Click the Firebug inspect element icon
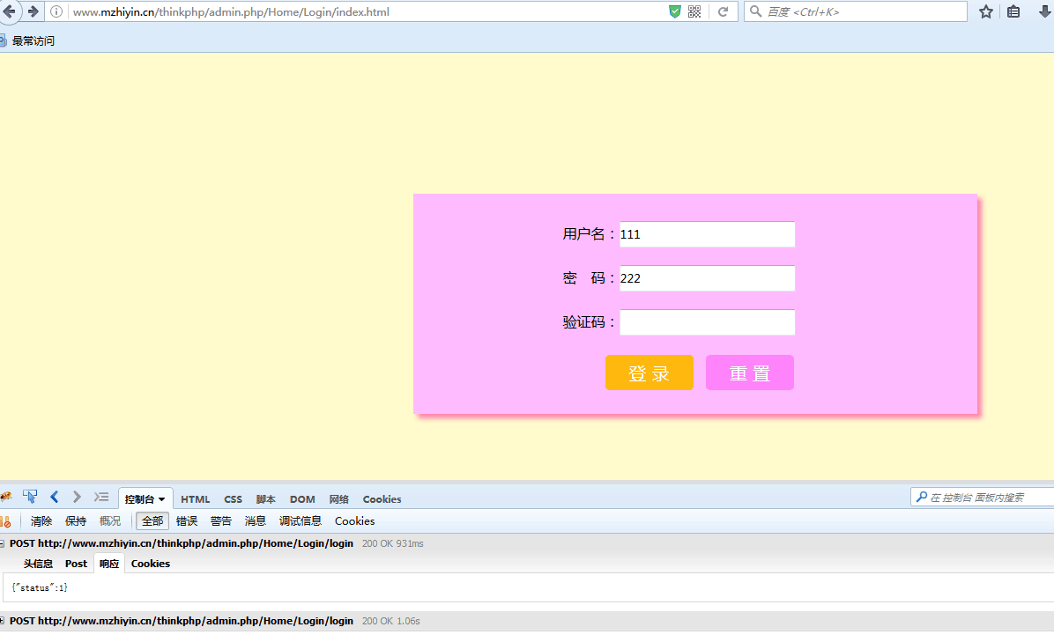Screen dimensions: 1054x642 click(30, 497)
